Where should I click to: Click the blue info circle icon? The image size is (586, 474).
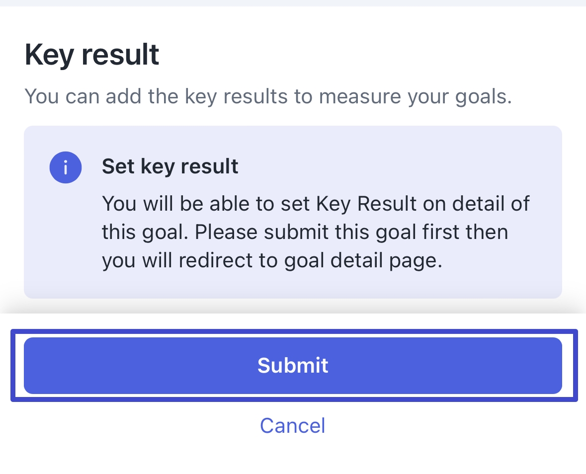[x=66, y=167]
